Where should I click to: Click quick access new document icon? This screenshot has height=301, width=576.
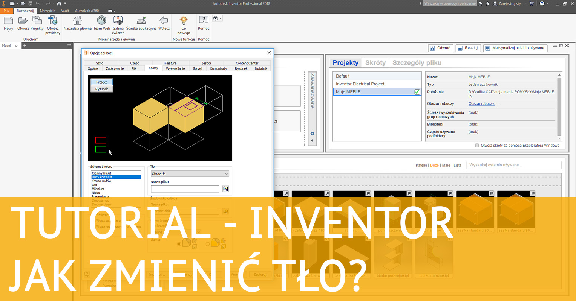coord(12,3)
